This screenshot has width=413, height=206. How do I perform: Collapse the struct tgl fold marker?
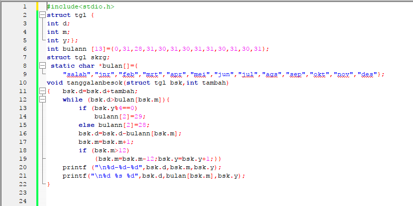pos(42,15)
